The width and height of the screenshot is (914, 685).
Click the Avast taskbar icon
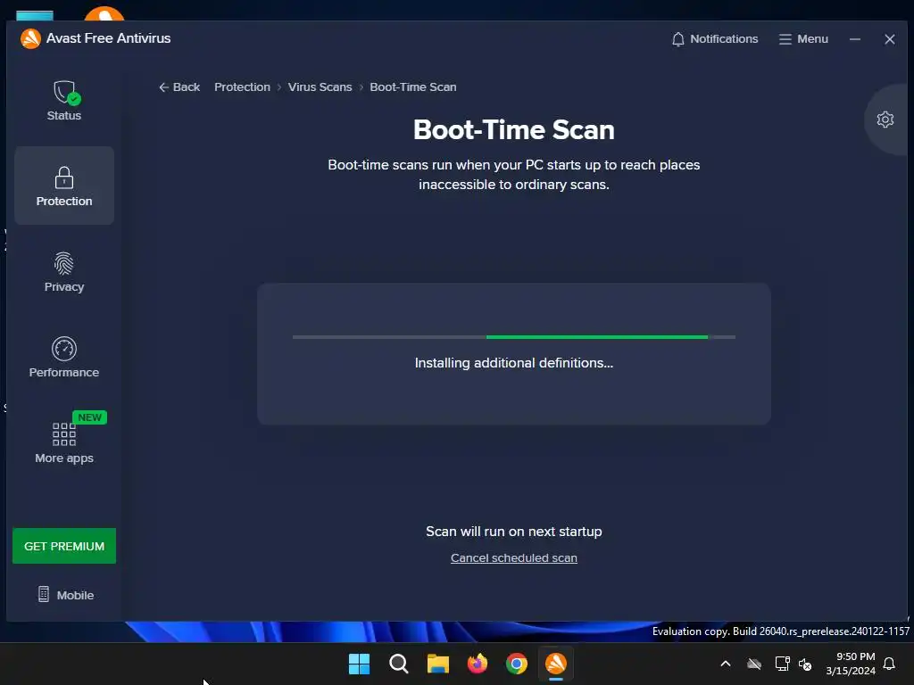(555, 664)
